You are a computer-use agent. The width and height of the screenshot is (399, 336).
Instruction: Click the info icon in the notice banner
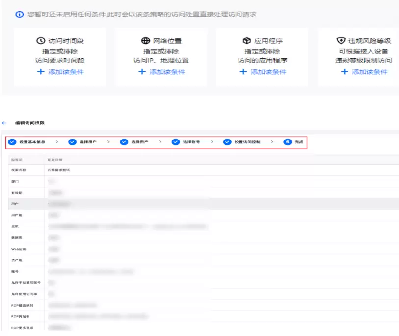click(x=20, y=15)
